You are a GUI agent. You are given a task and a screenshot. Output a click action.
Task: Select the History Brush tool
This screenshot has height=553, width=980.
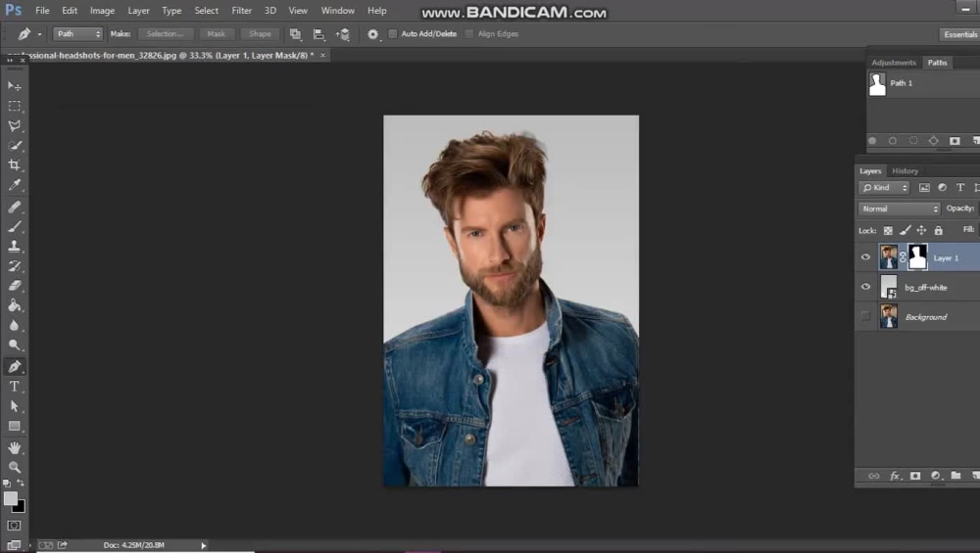[x=14, y=266]
